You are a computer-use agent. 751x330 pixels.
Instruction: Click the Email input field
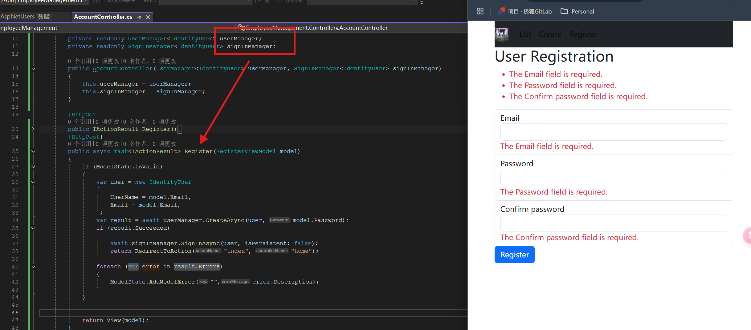tap(614, 132)
